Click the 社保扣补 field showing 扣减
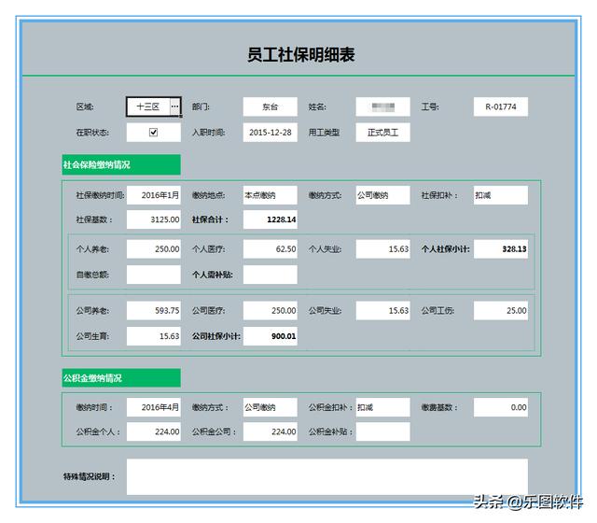This screenshot has height=523, width=597. point(500,195)
